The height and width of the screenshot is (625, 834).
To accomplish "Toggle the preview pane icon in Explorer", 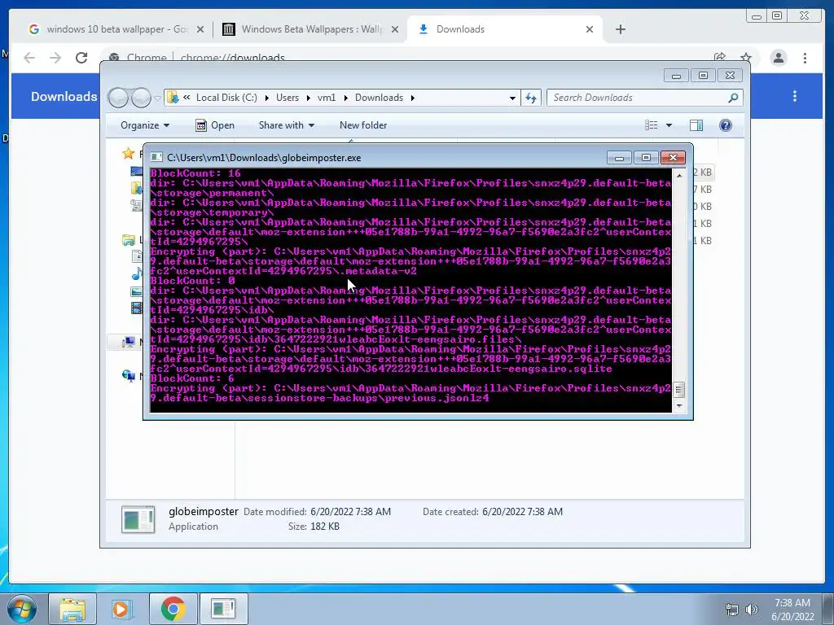I will 696,125.
